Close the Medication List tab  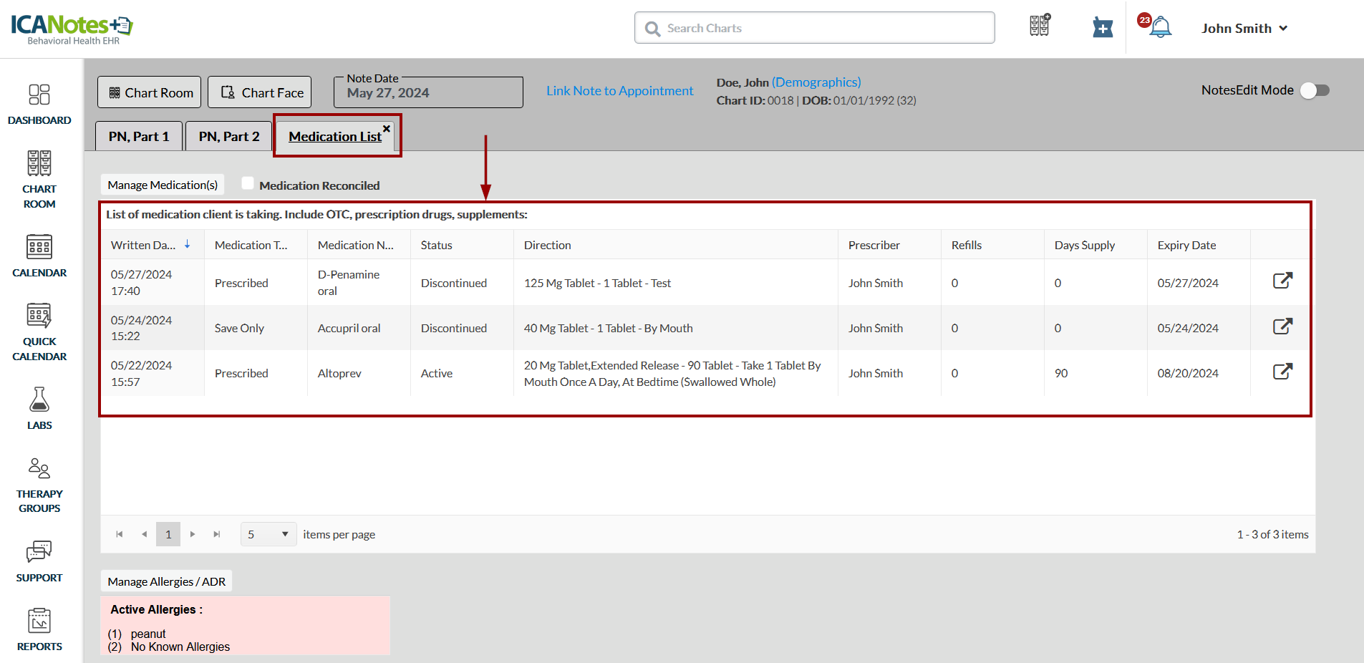(x=387, y=129)
